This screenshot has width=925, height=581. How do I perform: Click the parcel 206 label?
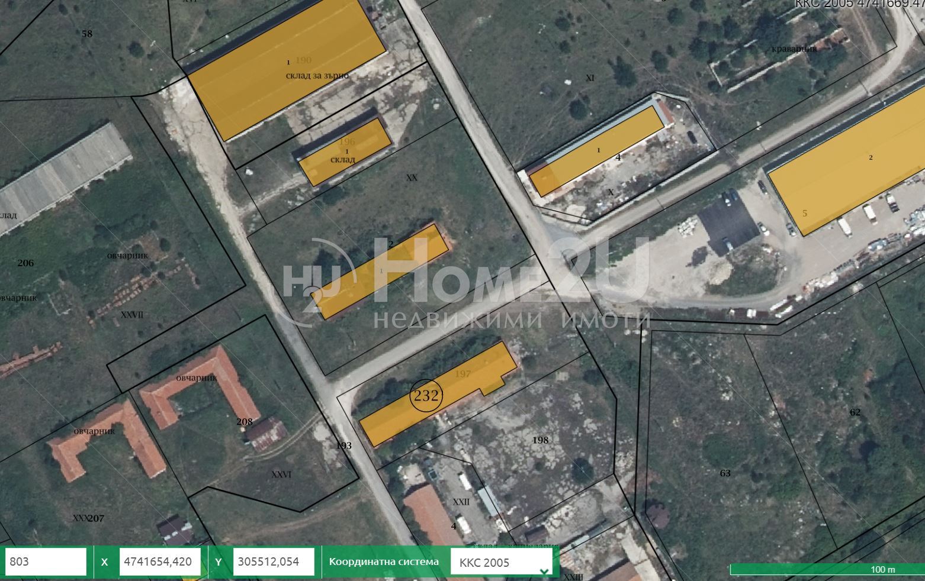coord(25,263)
